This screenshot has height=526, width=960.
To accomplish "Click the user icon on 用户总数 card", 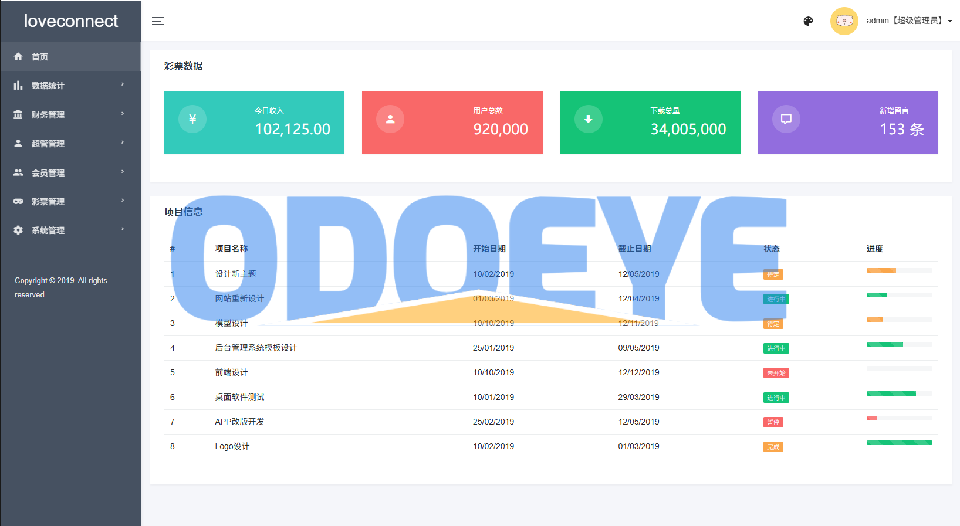I will (x=390, y=119).
